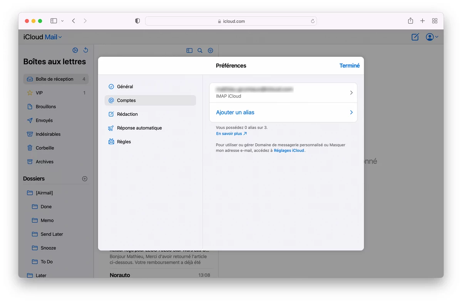Viewport: 462px width, 302px height.
Task: Click the privacy shield icon
Action: (137, 21)
